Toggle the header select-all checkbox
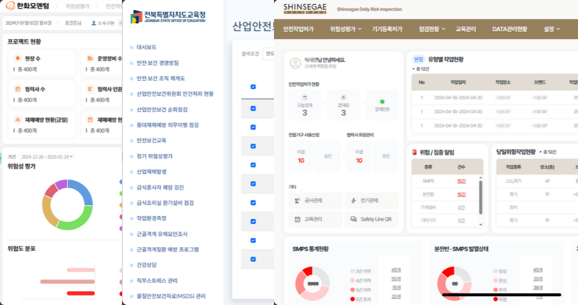 click(x=253, y=87)
